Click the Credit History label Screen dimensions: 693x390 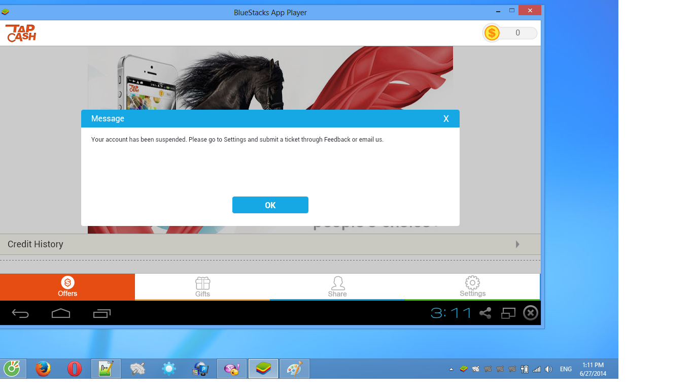click(x=36, y=244)
